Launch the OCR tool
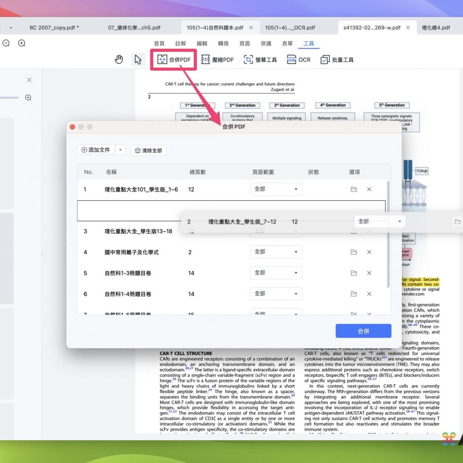 [299, 60]
